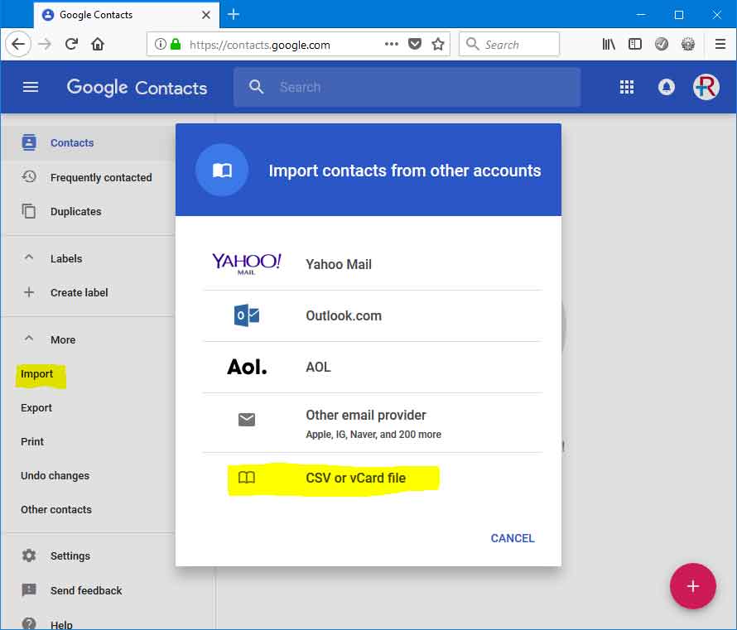737x630 pixels.
Task: Open a new browser tab
Action: [x=234, y=15]
